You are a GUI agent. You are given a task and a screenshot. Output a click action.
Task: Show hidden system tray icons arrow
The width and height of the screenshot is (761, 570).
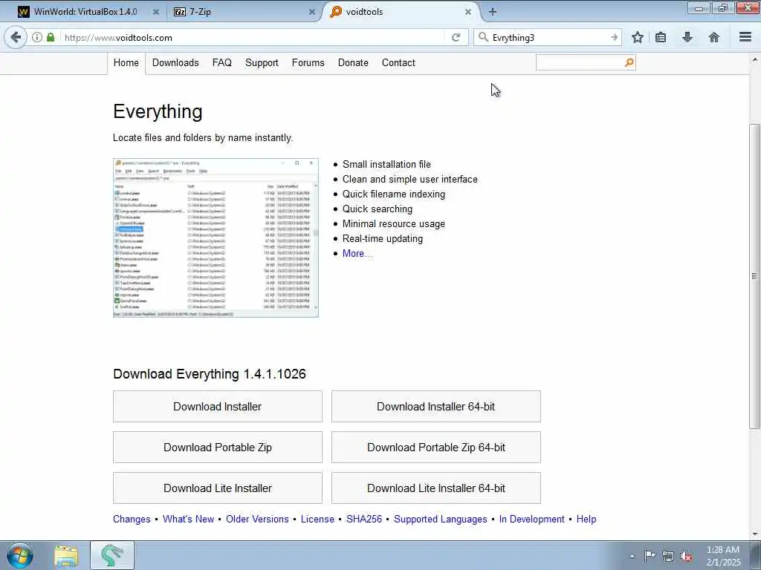(632, 556)
